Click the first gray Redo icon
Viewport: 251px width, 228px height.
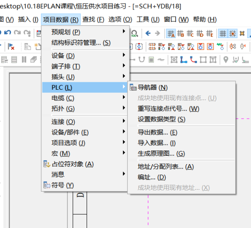tap(17, 33)
